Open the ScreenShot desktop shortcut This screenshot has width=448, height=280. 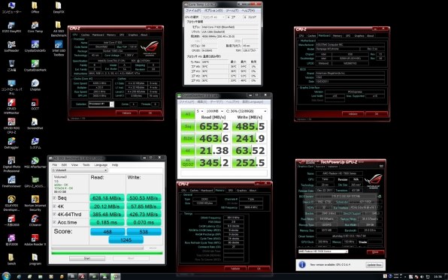tap(35, 124)
